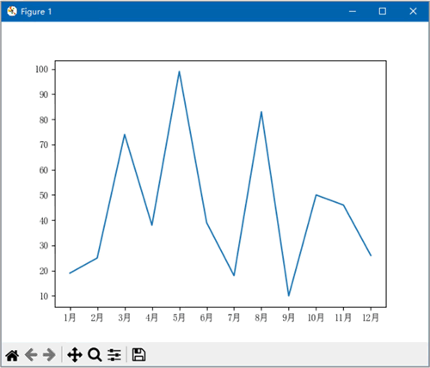Click the Figure 1 window title text

36,11
